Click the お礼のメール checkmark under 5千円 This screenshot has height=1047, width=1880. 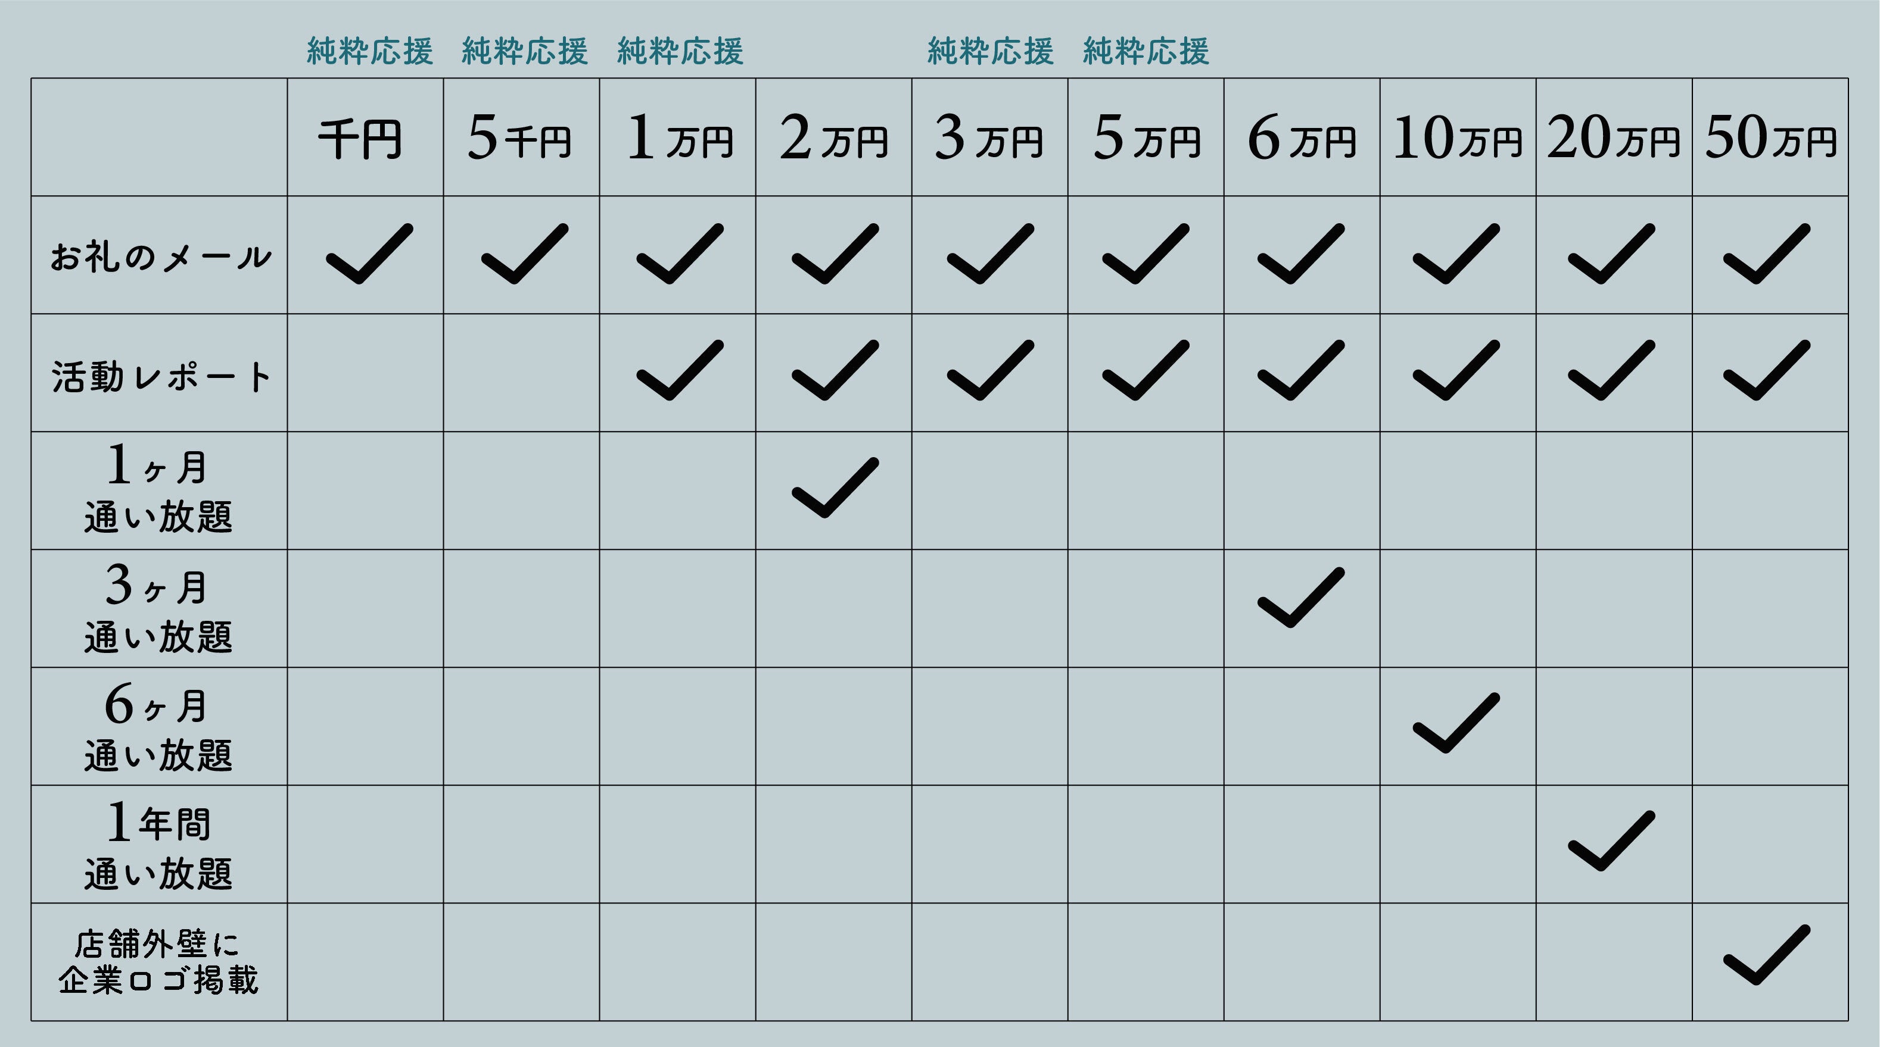click(x=524, y=254)
